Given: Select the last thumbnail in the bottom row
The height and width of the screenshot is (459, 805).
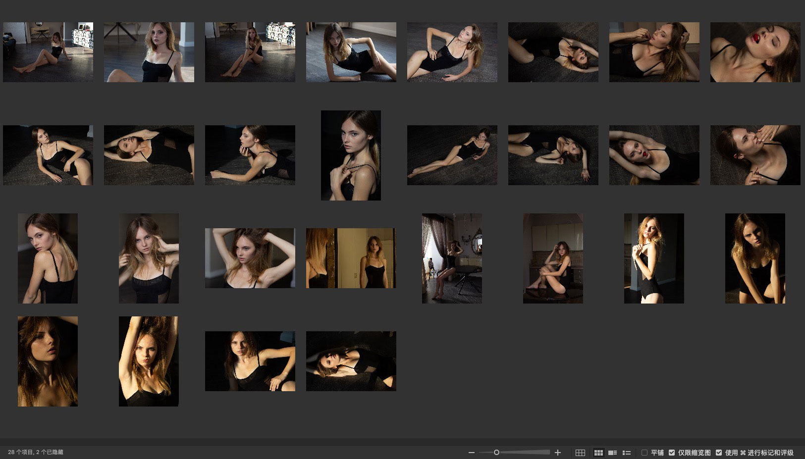Looking at the screenshot, I should click(351, 361).
